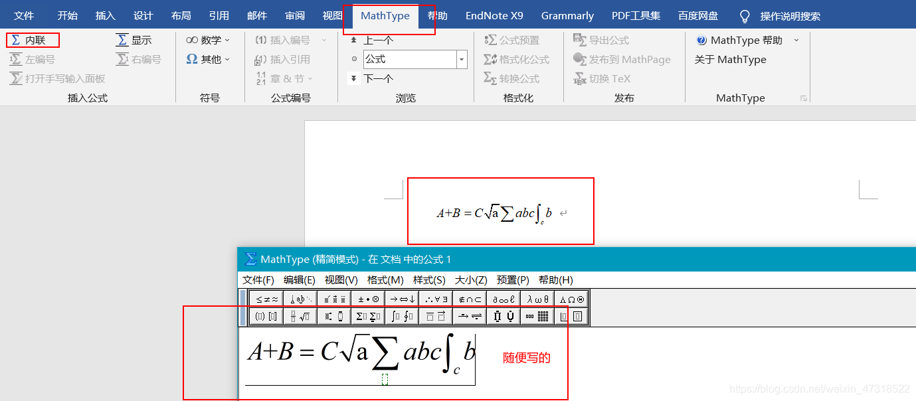Open the 帮助(H) menu in MathType window

click(556, 280)
